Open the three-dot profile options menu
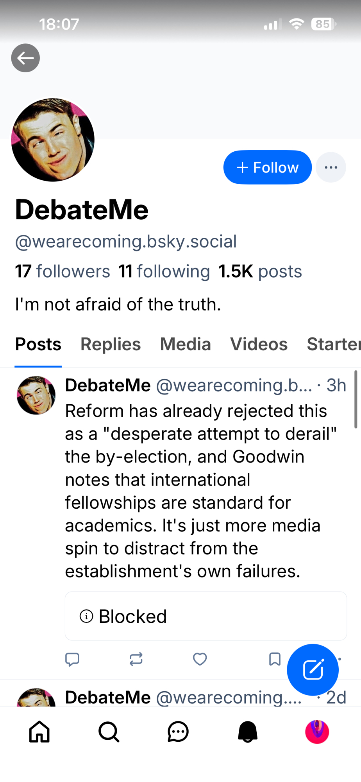 coord(331,167)
